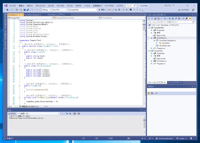
Task: Select FormMain.resx in Solution Explorer
Action: pyautogui.click(x=165, y=46)
